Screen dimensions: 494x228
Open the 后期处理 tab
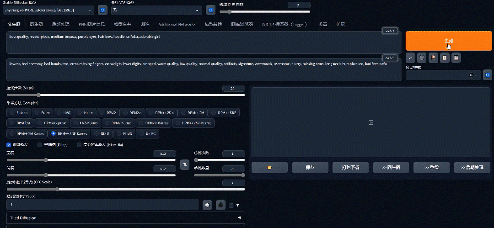[x=61, y=24]
